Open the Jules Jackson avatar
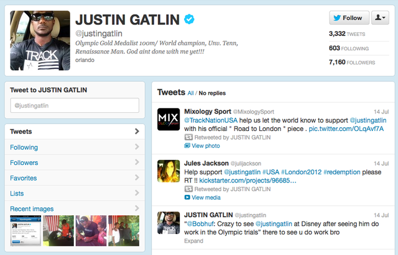 pos(169,171)
